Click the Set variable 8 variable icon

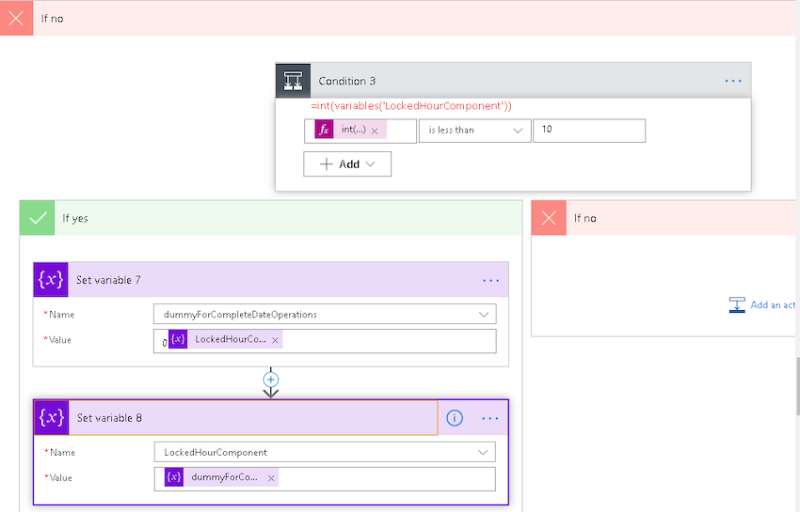pos(52,418)
